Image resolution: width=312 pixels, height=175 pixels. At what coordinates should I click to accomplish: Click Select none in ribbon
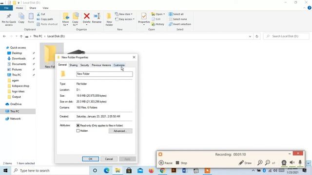point(178,19)
